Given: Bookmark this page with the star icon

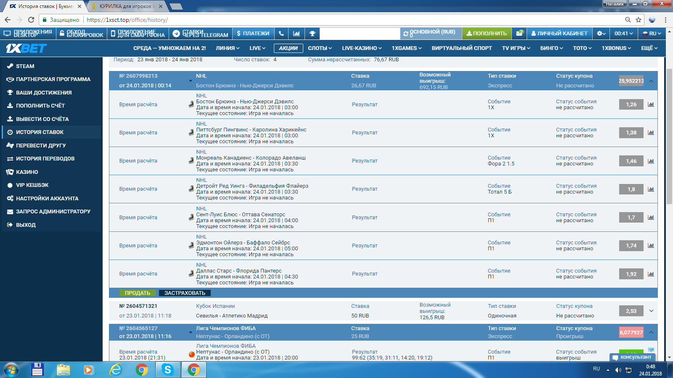Looking at the screenshot, I should 639,20.
